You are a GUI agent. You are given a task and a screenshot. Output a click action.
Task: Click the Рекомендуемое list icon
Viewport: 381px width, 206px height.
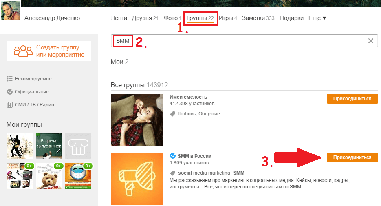tap(10, 79)
